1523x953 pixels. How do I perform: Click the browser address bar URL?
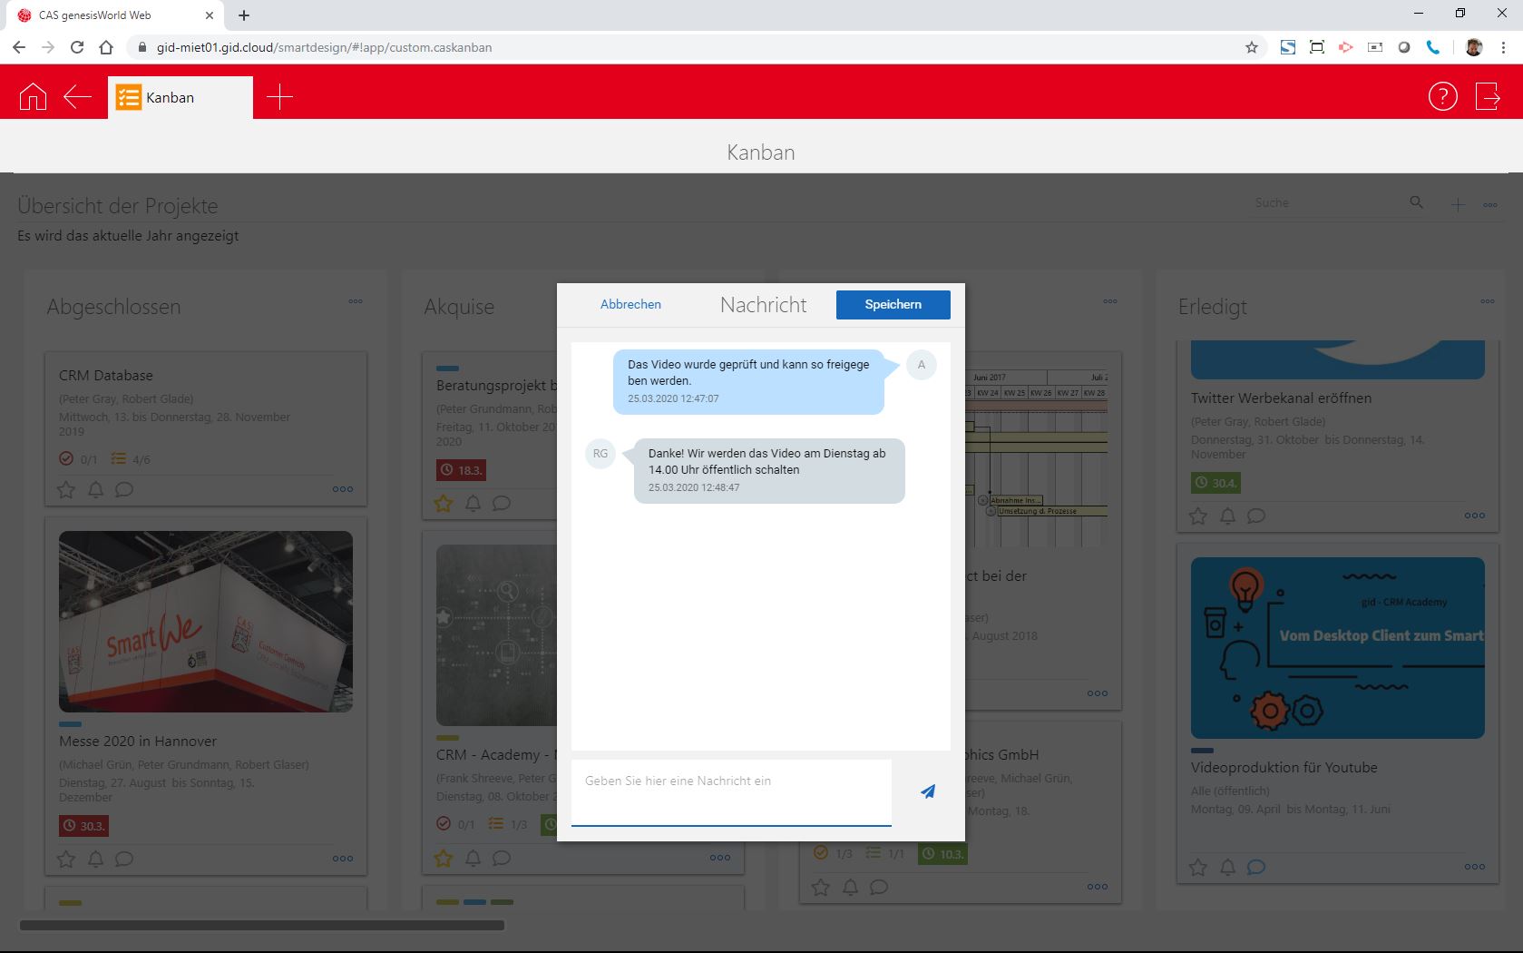click(324, 47)
